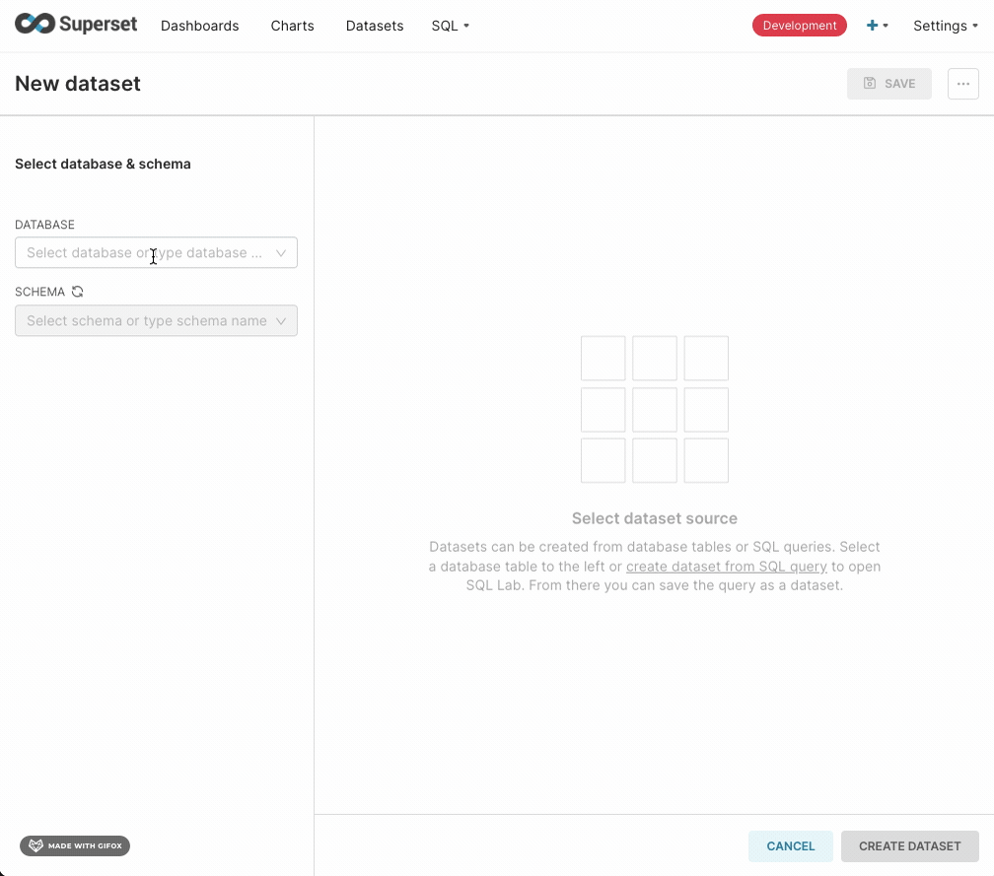Open the Settings dropdown
Image resolution: width=994 pixels, height=876 pixels.
944,26
